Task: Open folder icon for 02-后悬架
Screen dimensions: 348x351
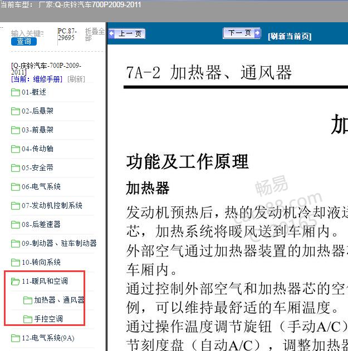Action: click(16, 111)
